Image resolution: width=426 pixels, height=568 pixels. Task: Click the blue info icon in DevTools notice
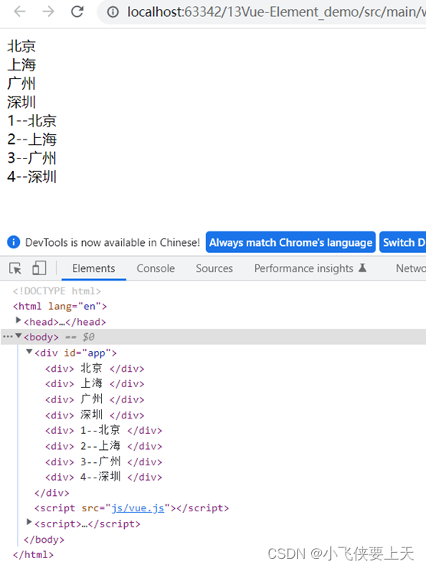coord(14,241)
